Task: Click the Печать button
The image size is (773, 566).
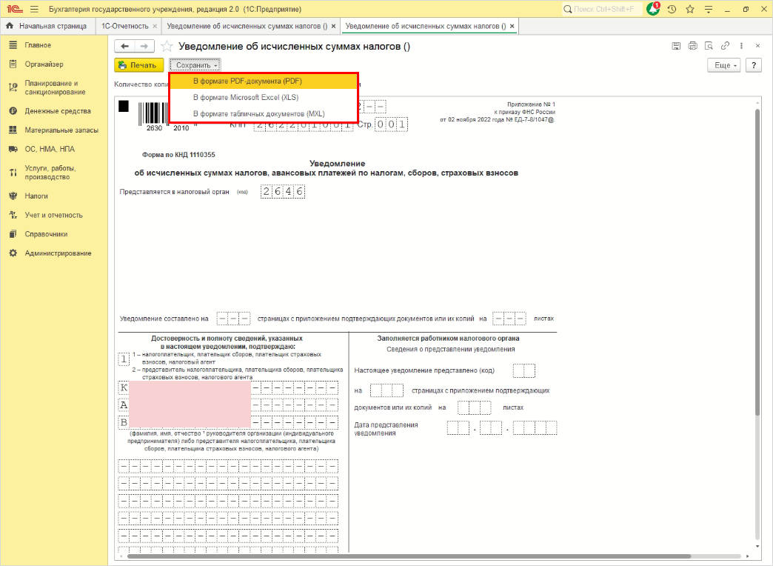Action: click(x=138, y=65)
